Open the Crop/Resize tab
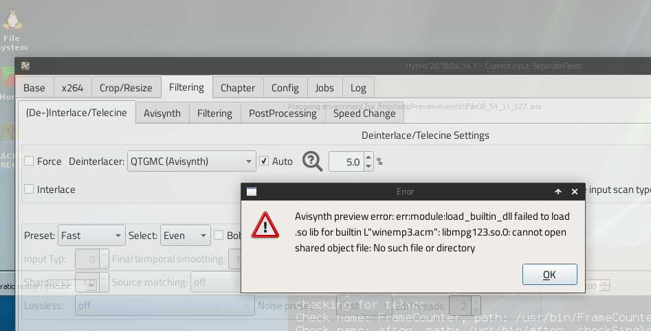 126,88
